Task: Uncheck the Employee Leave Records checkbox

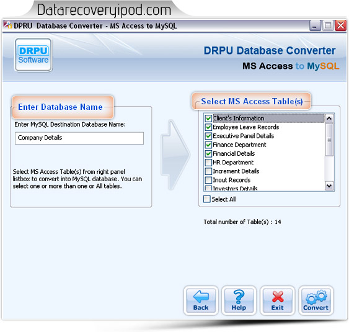Action: [208, 127]
